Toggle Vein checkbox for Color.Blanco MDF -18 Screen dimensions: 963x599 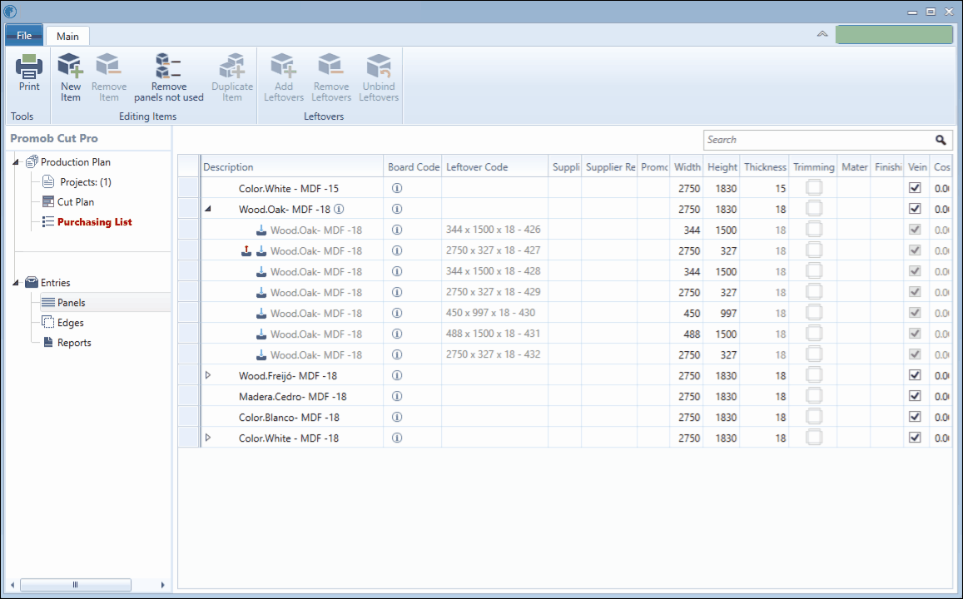point(915,417)
